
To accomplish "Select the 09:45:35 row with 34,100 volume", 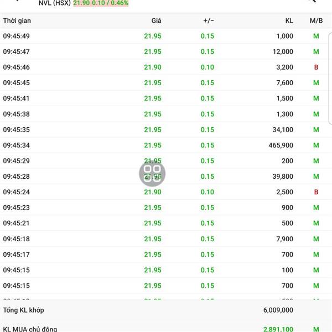I will click(164, 129).
